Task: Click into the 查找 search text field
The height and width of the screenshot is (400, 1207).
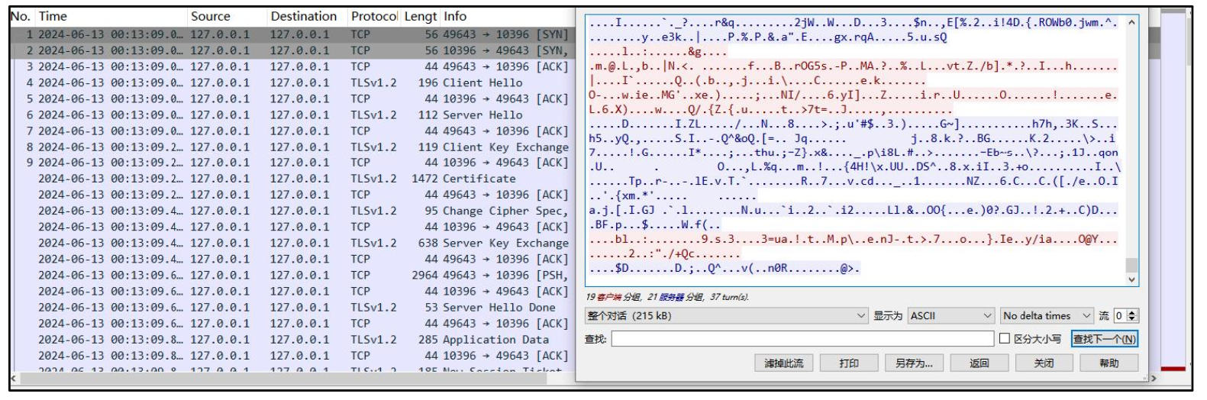Action: [802, 338]
